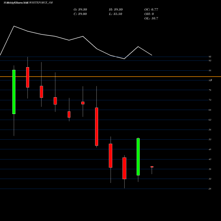
Task: Click the peak of the white indicator line
Action: pos(14,26)
